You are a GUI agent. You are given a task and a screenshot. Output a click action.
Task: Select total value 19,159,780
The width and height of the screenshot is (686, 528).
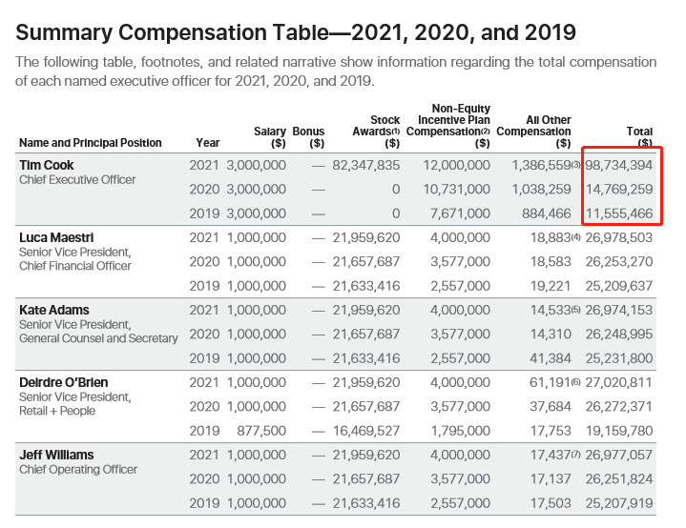pos(619,431)
